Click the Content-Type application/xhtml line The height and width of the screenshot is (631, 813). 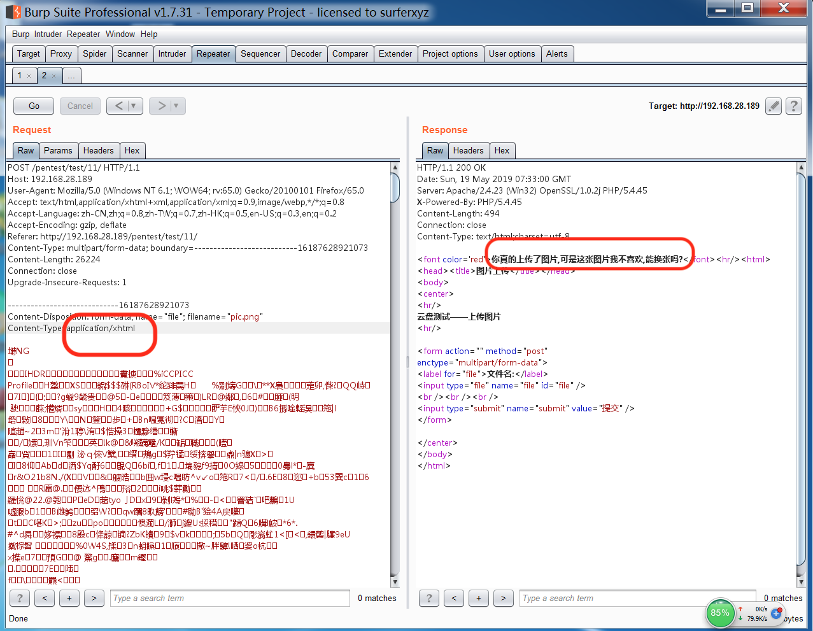click(x=71, y=328)
